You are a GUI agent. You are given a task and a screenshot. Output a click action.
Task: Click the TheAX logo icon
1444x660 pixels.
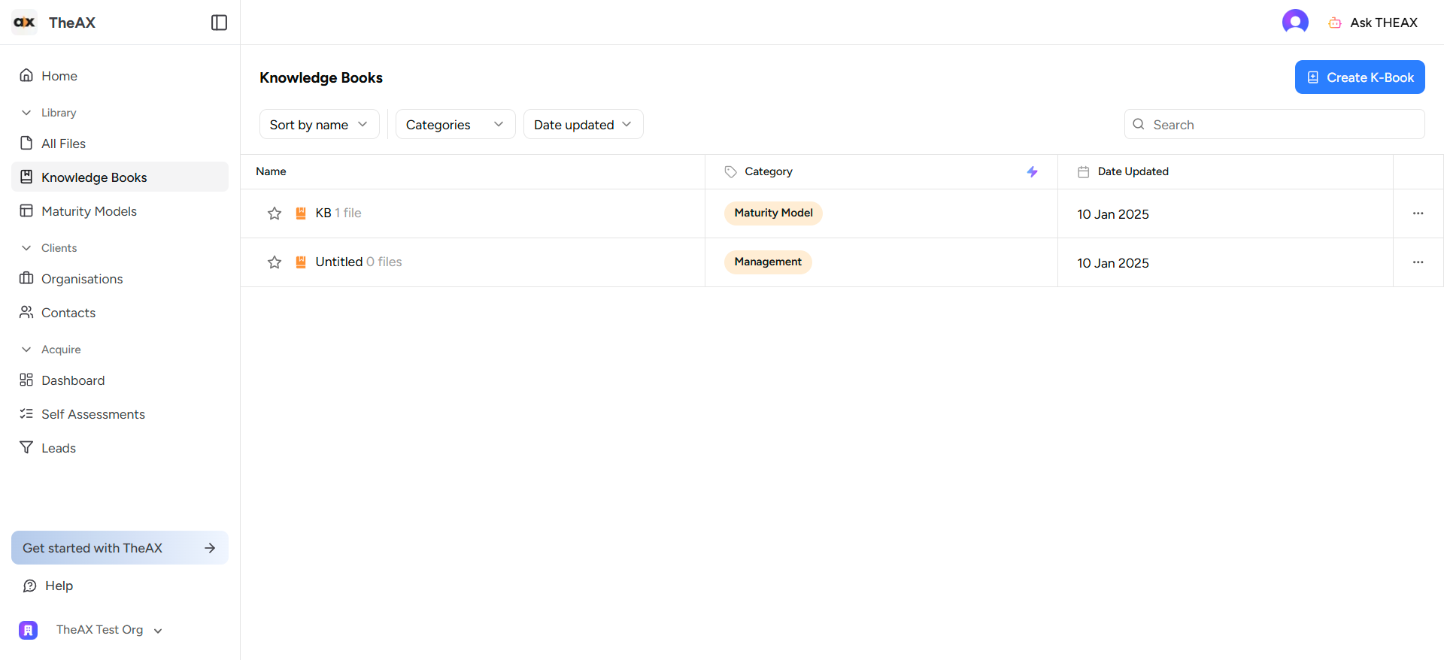point(25,23)
